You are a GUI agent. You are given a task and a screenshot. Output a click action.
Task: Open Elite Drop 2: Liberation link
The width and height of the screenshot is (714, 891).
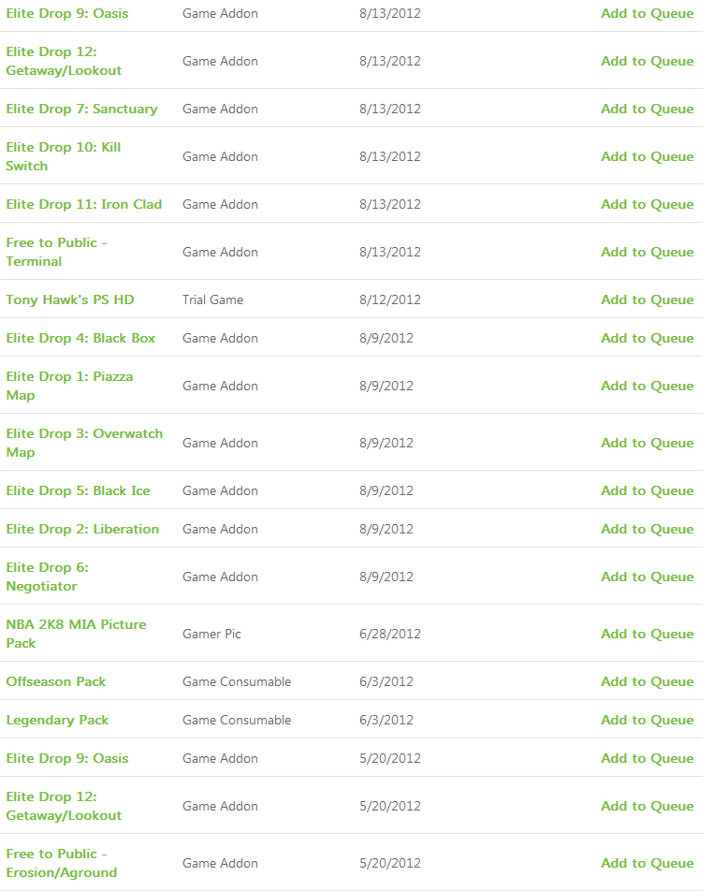(82, 529)
